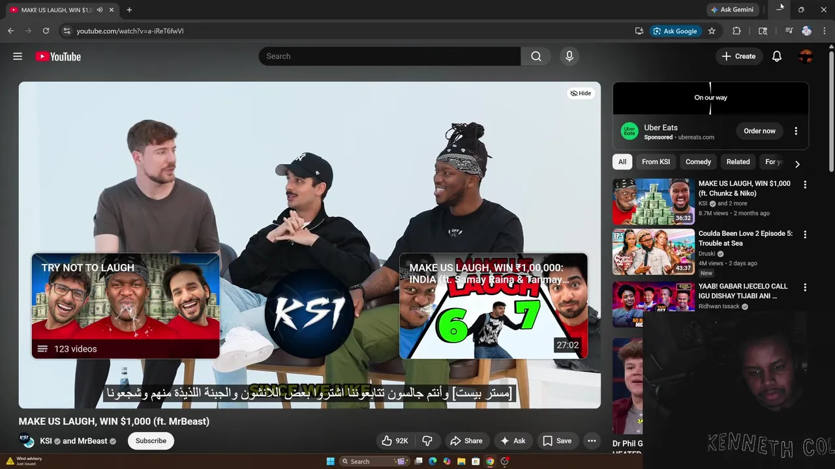Click Order now on Uber Eats ad
Image resolution: width=835 pixels, height=469 pixels.
point(759,131)
